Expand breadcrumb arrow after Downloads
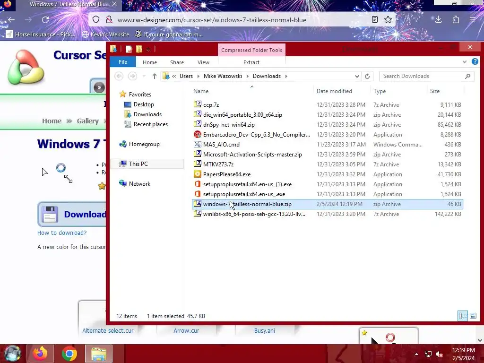The width and height of the screenshot is (484, 363). coord(286,76)
